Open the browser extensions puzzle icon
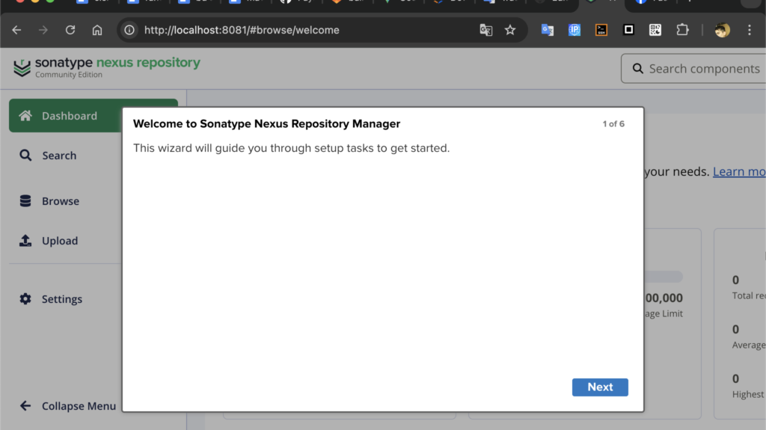The image size is (766, 430). (x=682, y=30)
